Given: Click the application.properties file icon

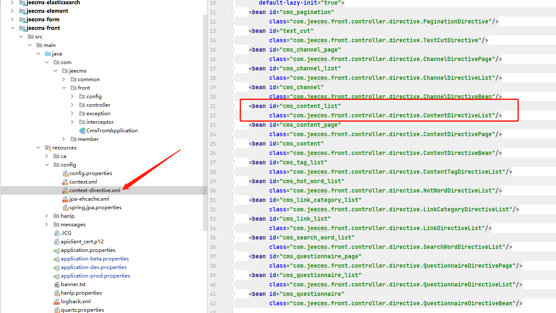Looking at the screenshot, I should 57,250.
